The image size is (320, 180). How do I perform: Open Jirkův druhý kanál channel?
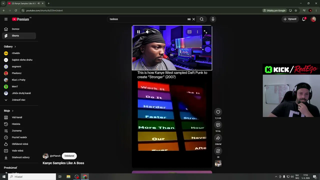19,93
